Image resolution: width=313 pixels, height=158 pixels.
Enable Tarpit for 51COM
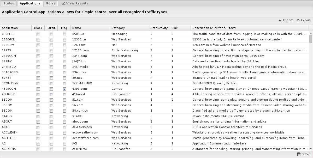click(51, 100)
